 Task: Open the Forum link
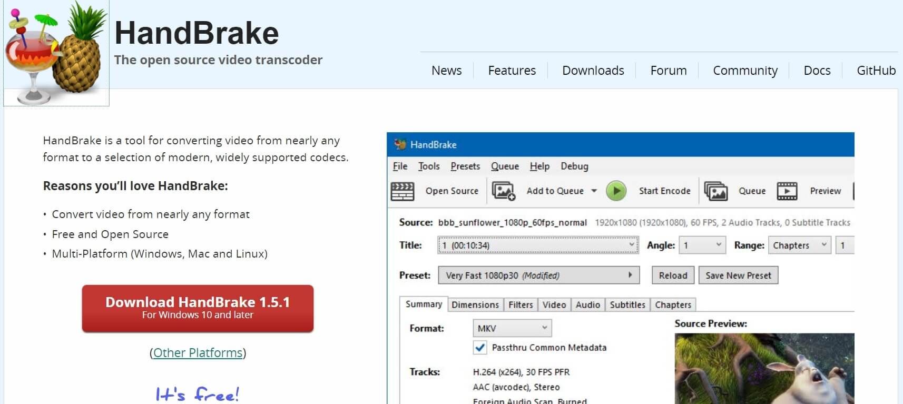tap(668, 71)
